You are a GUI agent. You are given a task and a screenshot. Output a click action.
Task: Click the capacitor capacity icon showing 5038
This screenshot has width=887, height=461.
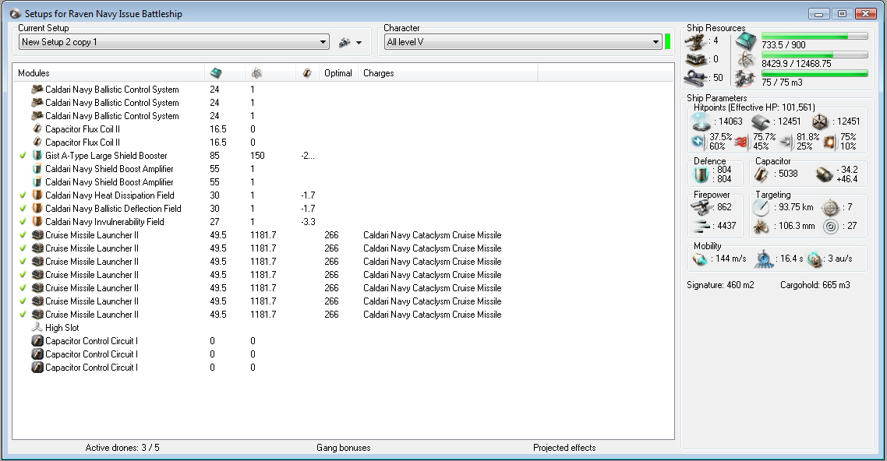(761, 174)
